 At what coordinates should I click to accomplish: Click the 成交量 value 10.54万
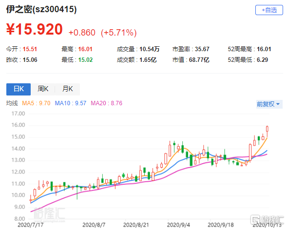[150, 49]
